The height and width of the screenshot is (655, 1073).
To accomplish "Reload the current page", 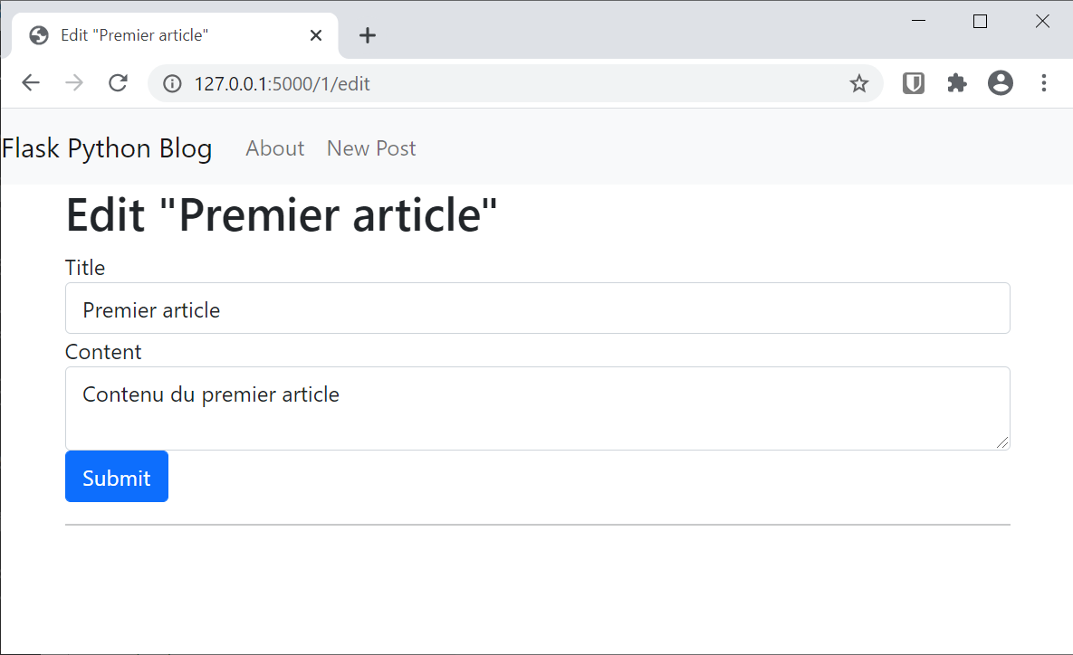I will tap(118, 83).
